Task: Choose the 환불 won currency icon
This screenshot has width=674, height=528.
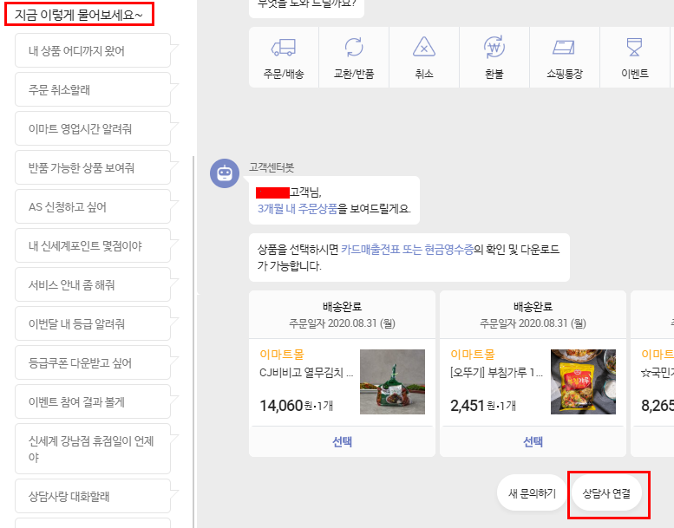Action: pyautogui.click(x=494, y=48)
